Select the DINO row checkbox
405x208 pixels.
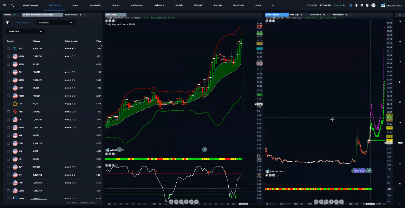[x=8, y=143]
